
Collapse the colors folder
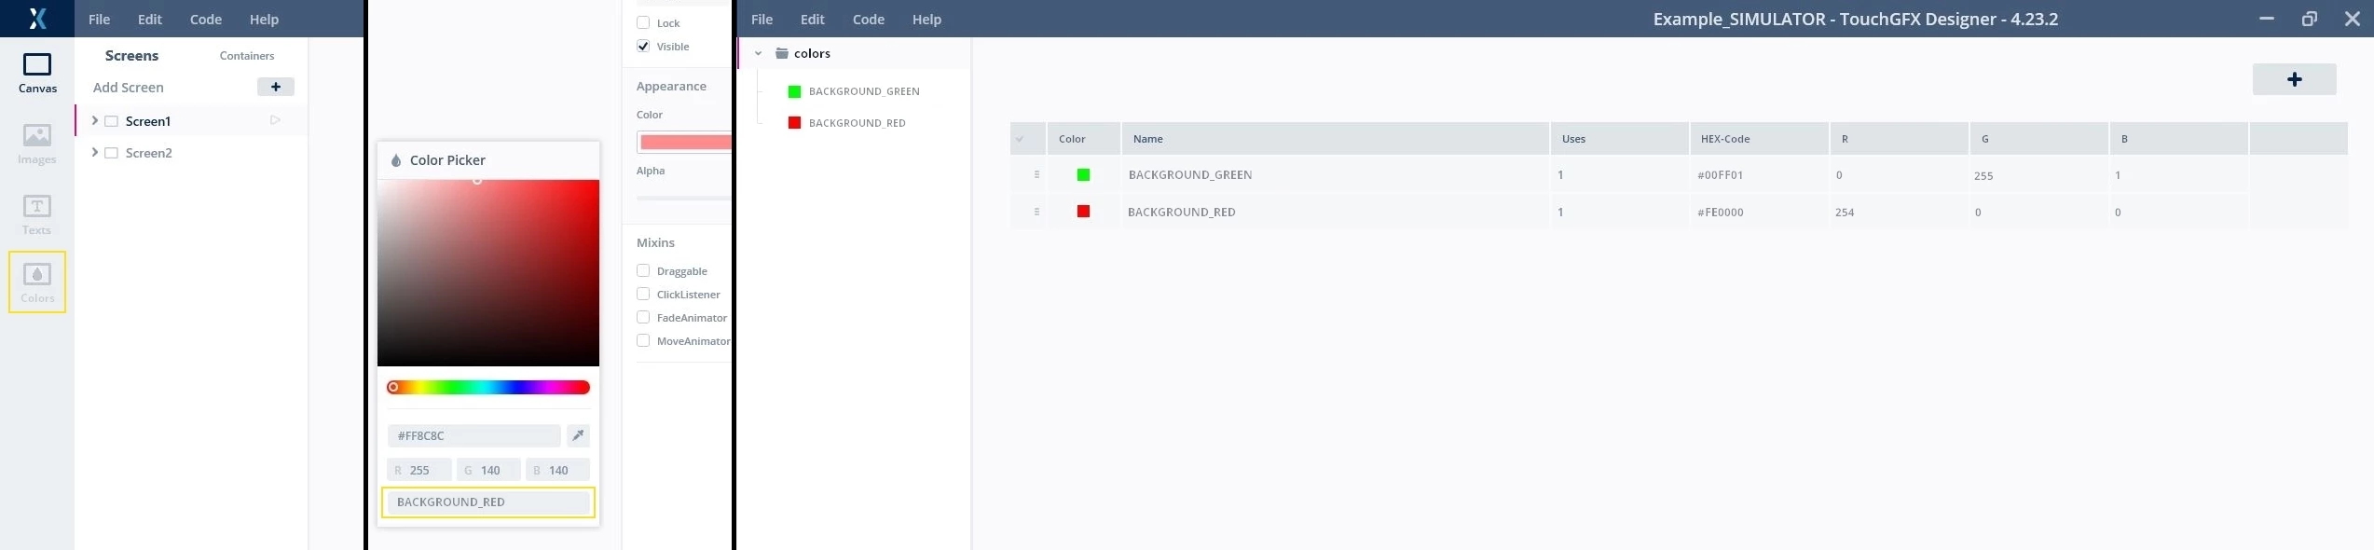pyautogui.click(x=758, y=53)
